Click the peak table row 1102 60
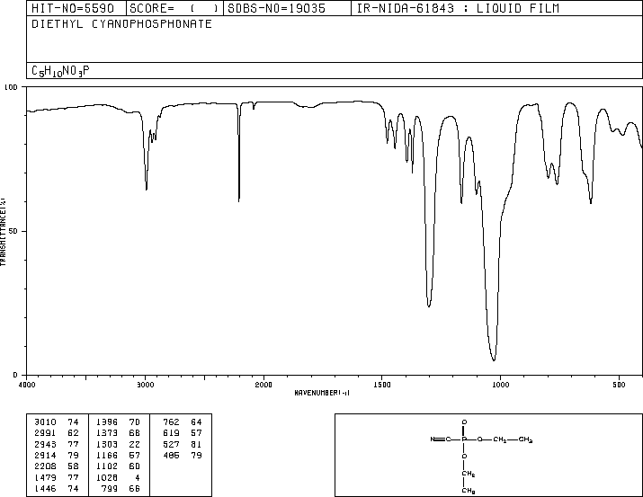Image resolution: width=643 pixels, height=497 pixels. [x=118, y=466]
